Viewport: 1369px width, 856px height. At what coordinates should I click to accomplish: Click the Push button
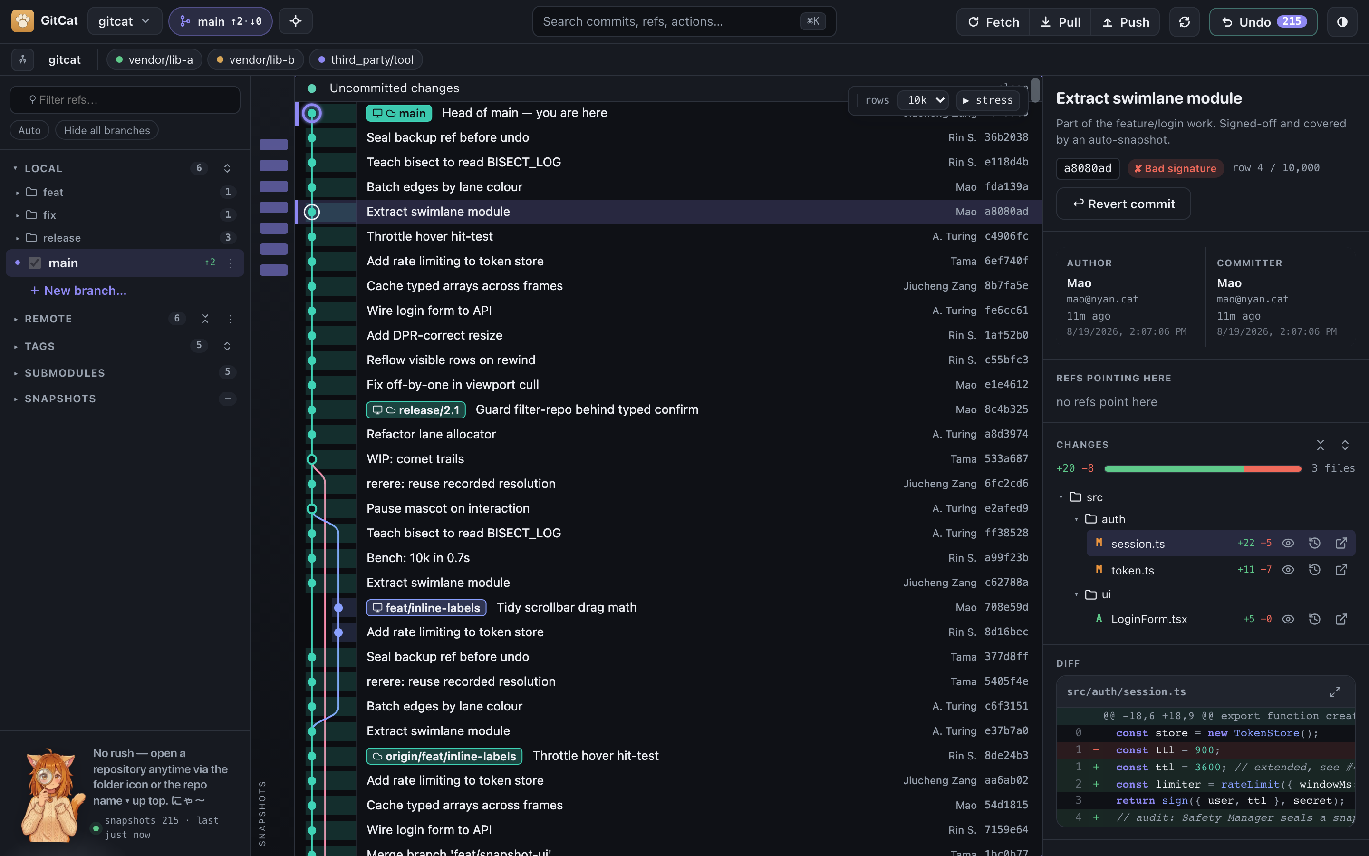pos(1125,22)
